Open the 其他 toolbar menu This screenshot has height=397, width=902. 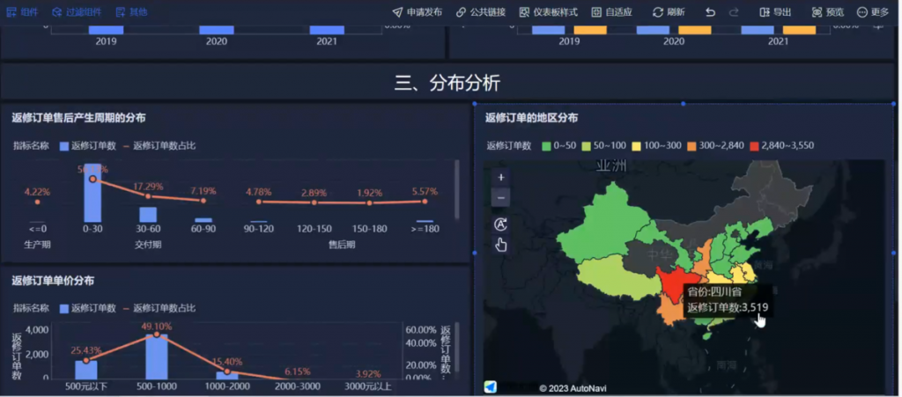131,12
